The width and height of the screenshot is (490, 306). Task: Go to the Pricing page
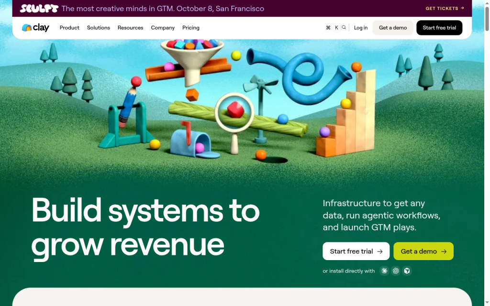point(191,28)
